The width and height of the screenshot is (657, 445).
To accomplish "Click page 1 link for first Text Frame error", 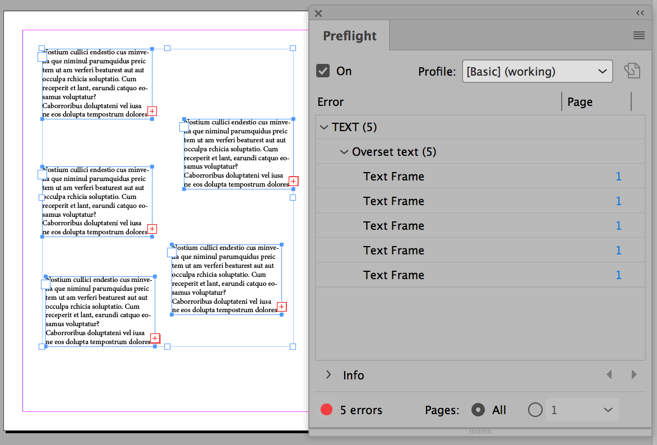I will point(618,176).
